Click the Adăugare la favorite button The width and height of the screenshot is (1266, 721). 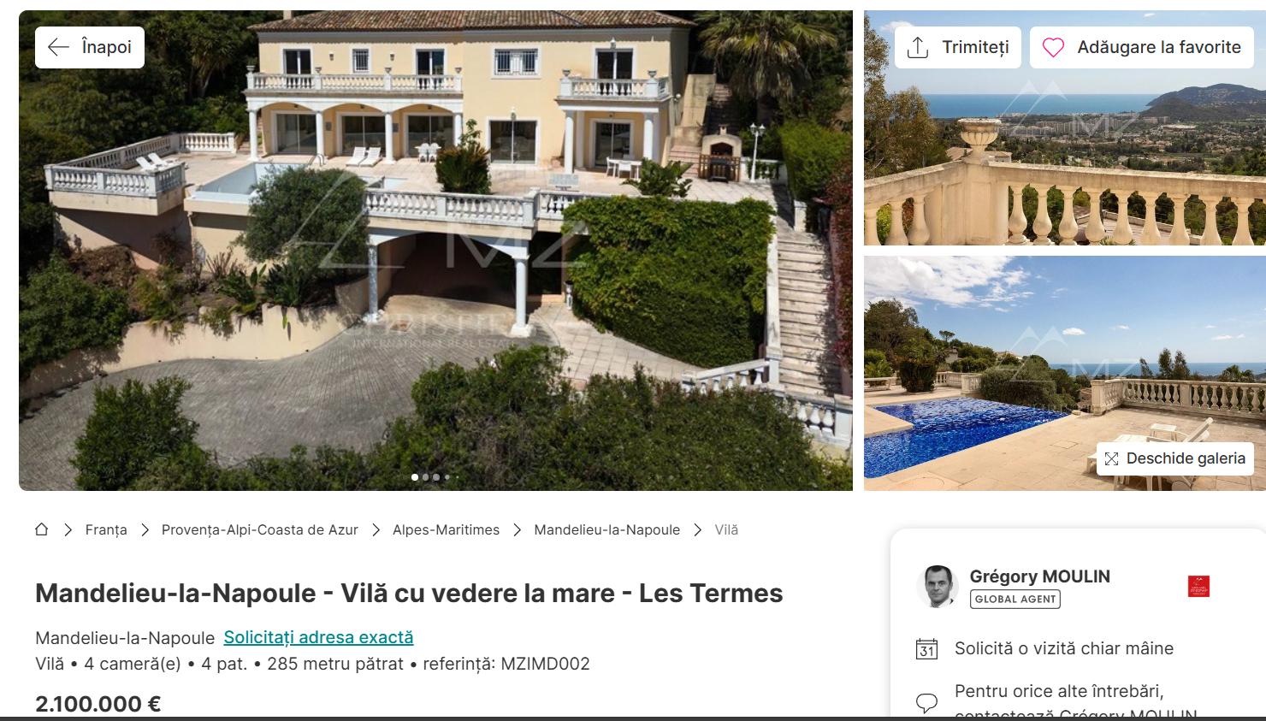(1142, 48)
